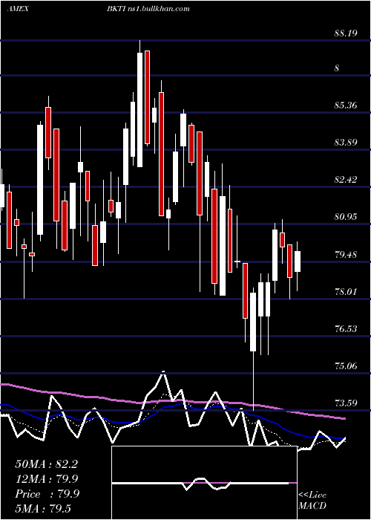This screenshot has height=520, width=371.
Task: Click the Price : 79.9 readout
Action: (x=47, y=494)
